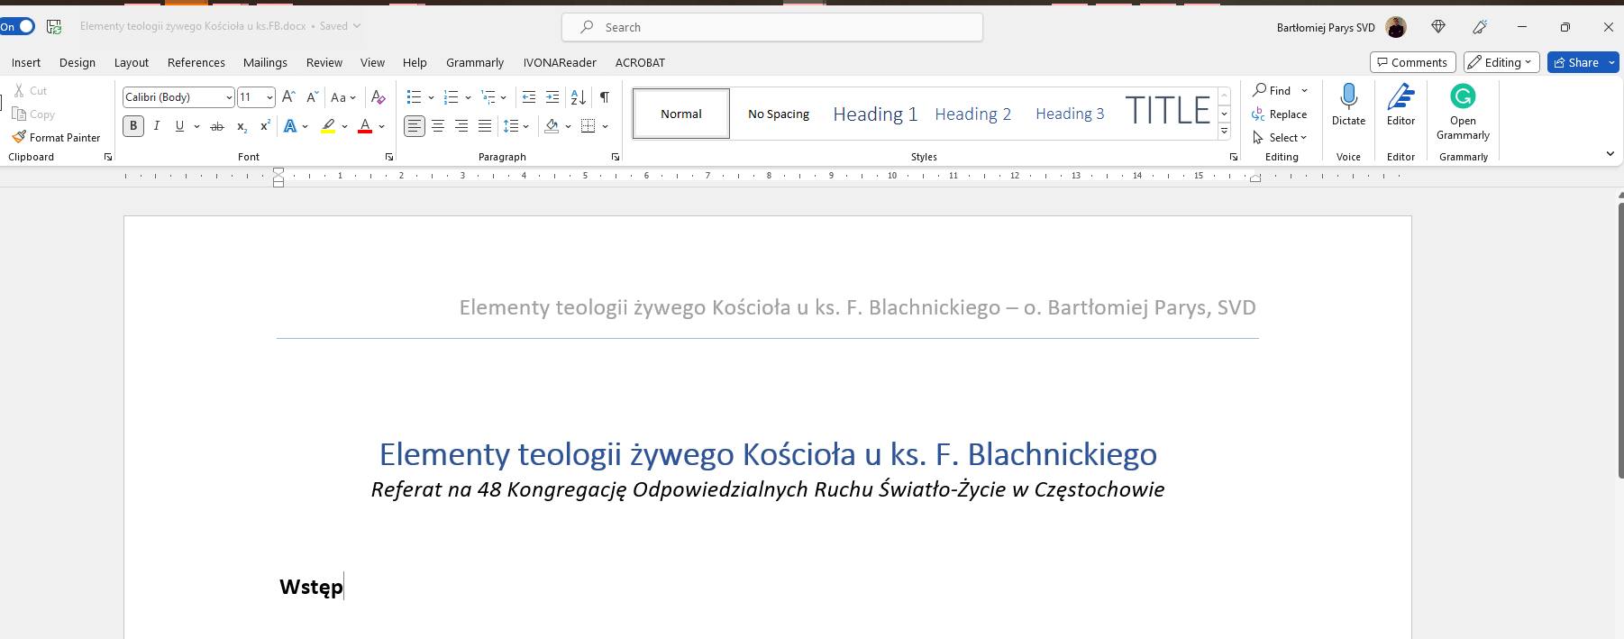Screen dimensions: 1624x639
Task: Toggle Superscript formatting
Action: (265, 126)
